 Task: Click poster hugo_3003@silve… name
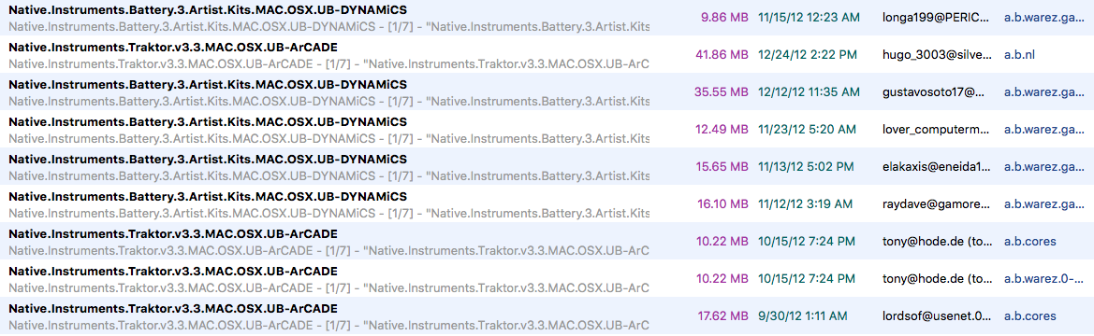(x=936, y=54)
